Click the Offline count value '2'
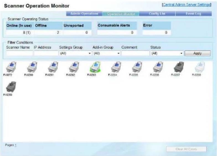 coord(58,33)
